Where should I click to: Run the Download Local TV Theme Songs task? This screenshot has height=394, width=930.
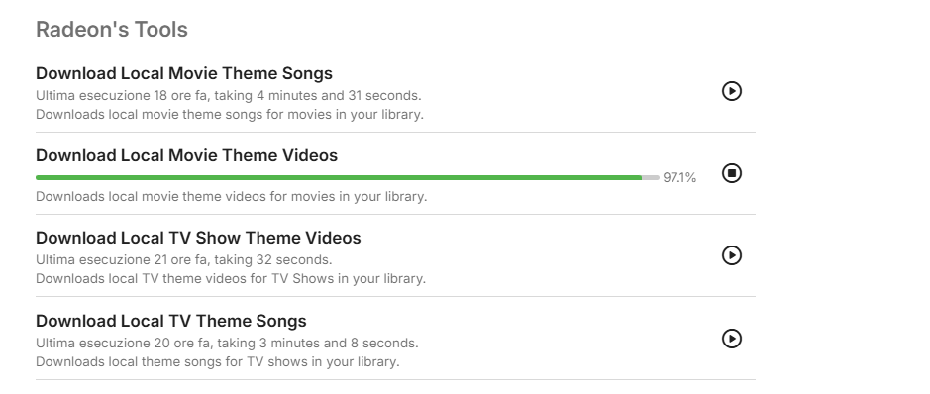click(x=731, y=339)
